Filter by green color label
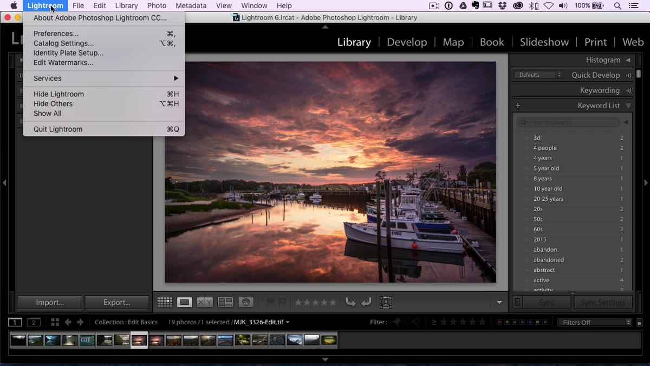Screen dimensions: 650x366 (514, 322)
